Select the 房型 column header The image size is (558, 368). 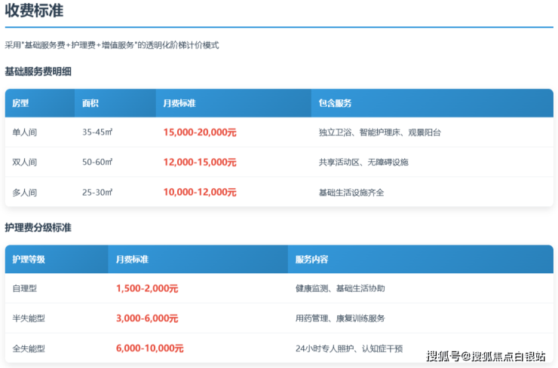pyautogui.click(x=20, y=103)
